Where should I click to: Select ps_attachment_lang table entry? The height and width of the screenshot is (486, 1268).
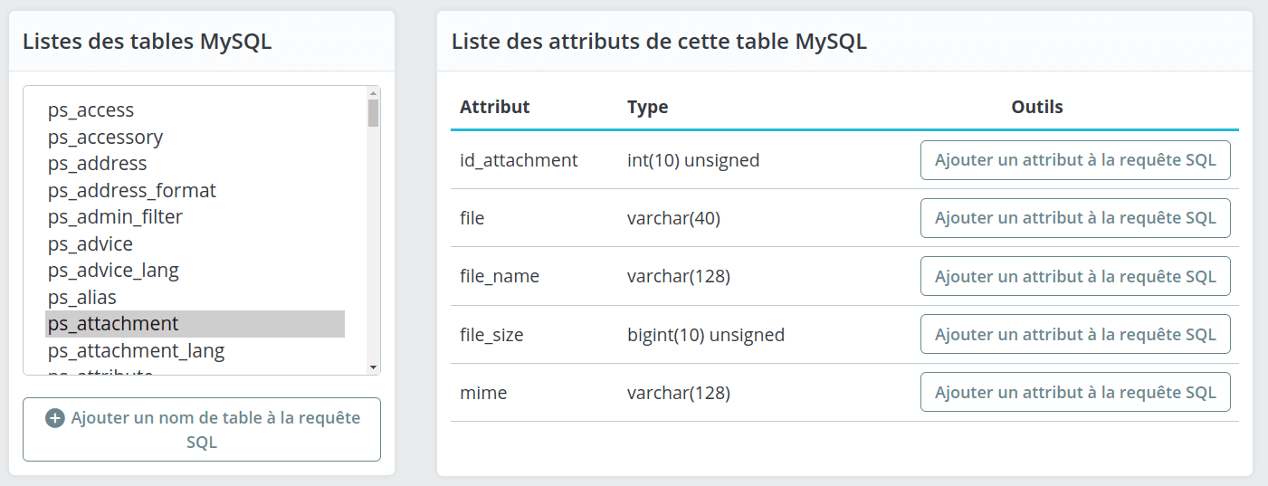click(x=136, y=350)
